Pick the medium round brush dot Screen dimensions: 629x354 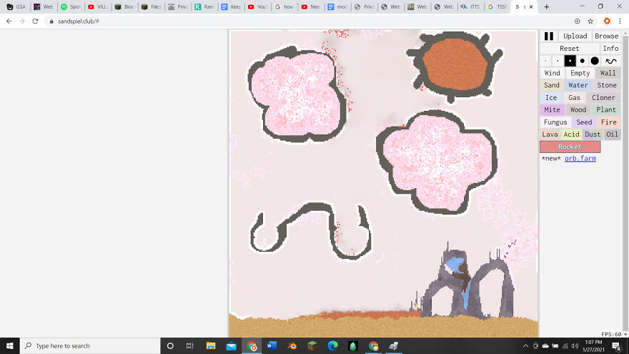(583, 61)
